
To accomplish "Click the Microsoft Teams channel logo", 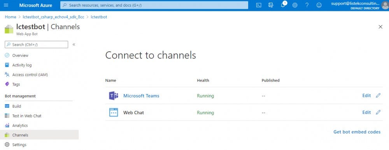I will coord(114,96).
